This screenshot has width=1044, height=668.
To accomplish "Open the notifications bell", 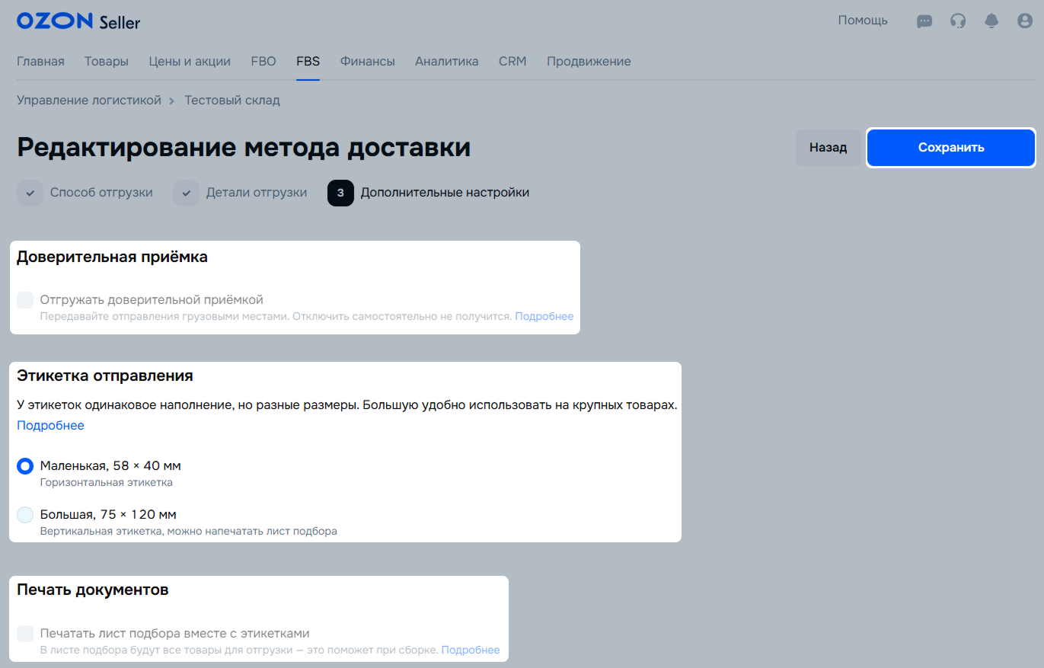I will click(x=991, y=21).
